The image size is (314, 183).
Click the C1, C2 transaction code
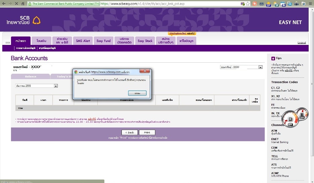tap(284, 89)
